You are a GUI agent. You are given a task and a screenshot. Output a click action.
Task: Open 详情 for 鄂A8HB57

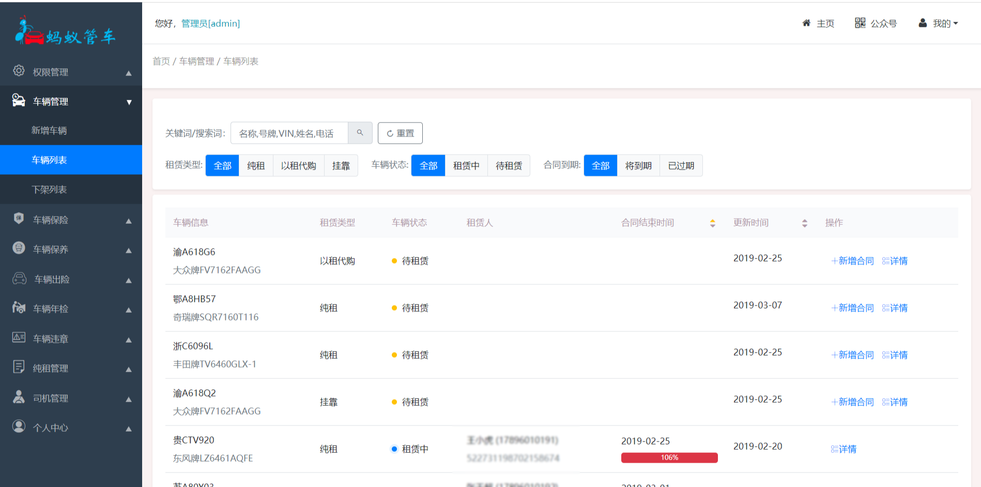895,308
